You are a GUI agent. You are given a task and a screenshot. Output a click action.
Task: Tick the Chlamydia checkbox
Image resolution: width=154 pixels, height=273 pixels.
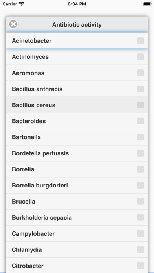(141, 250)
